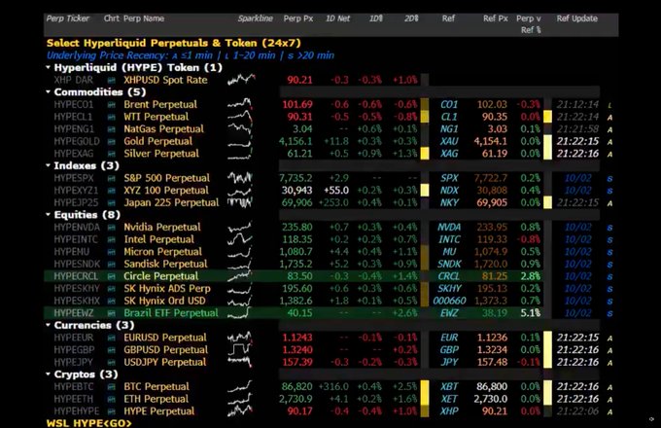The width and height of the screenshot is (661, 428).
Task: Open the CRCL reference ticker
Action: coord(449,276)
